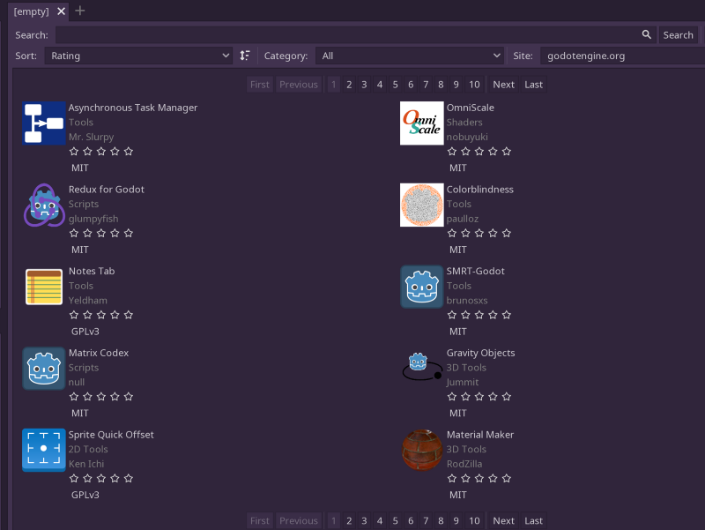This screenshot has height=530, width=705.
Task: Click the Redux for Godot title
Action: pyautogui.click(x=107, y=190)
